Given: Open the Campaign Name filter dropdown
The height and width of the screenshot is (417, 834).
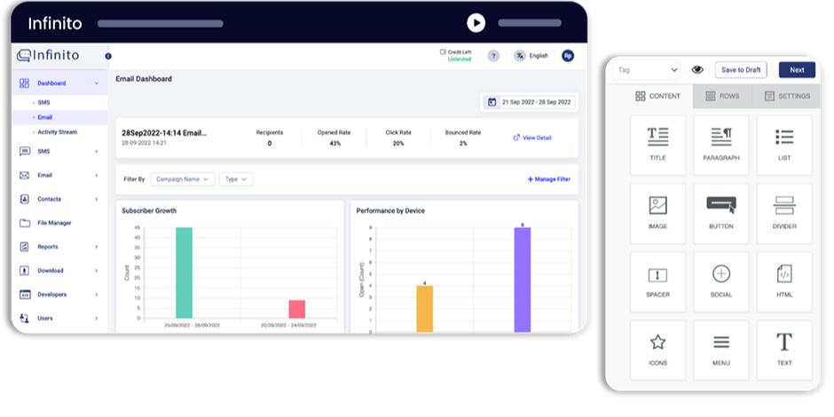Looking at the screenshot, I should [x=182, y=179].
